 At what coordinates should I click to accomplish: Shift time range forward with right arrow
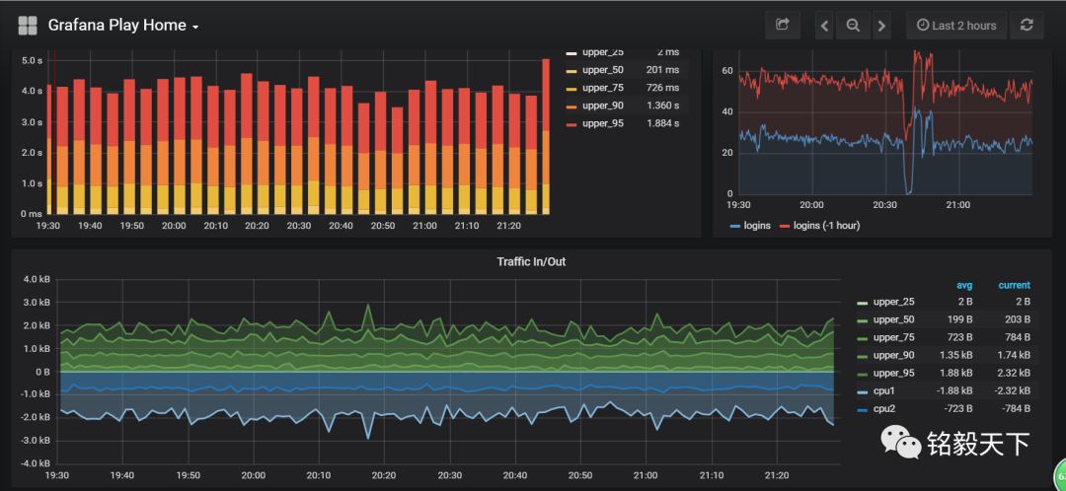(x=881, y=26)
